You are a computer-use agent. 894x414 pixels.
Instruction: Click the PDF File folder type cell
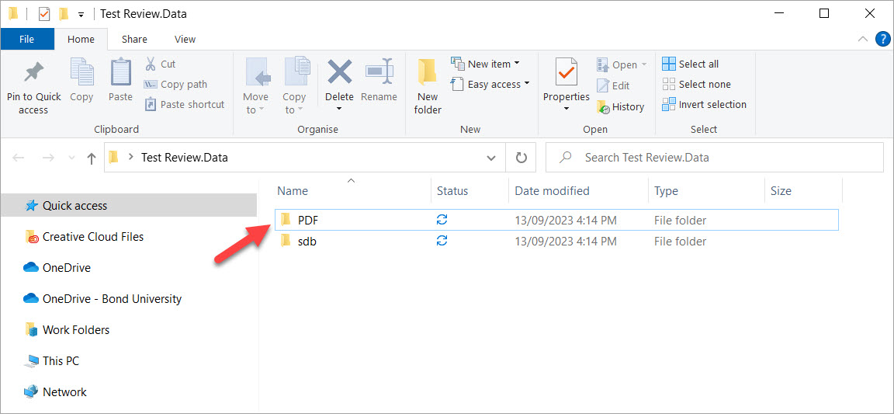coord(680,220)
